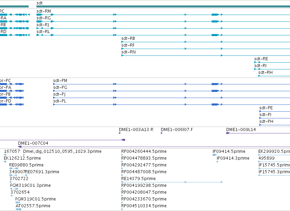
Task: Select the RP004478893.5prime EST label
Action: click(144, 158)
